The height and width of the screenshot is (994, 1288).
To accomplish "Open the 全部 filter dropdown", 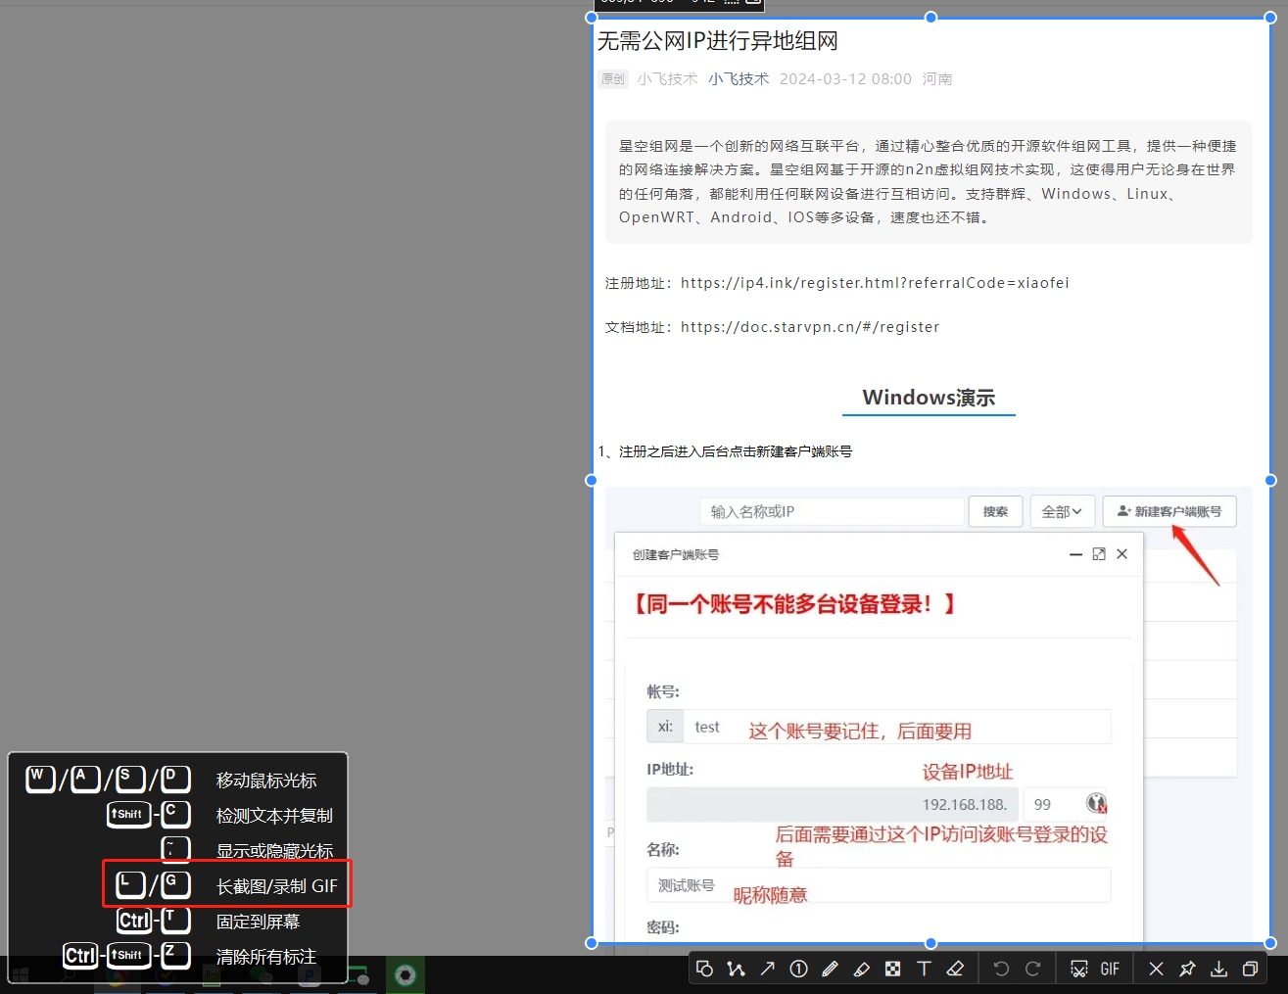I will 1062,511.
